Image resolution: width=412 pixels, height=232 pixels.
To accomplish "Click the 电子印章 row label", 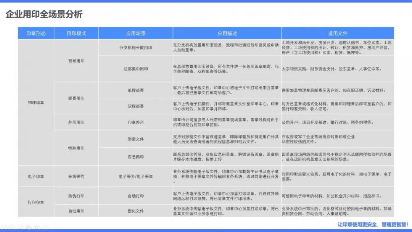I will pos(36,176).
